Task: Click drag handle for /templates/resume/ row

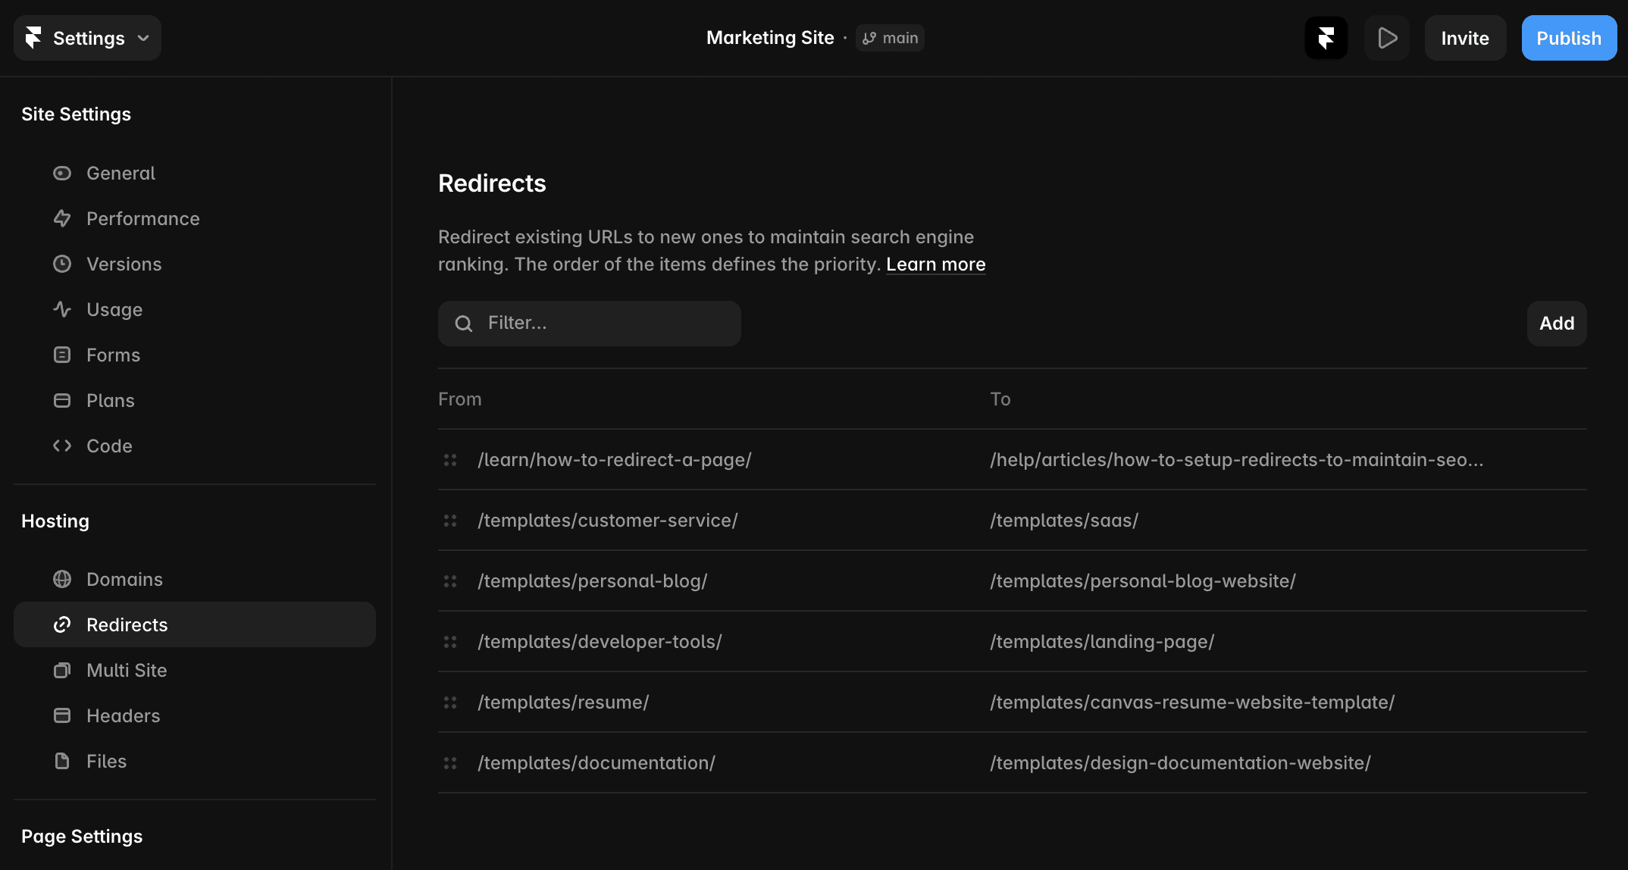Action: [x=450, y=703]
